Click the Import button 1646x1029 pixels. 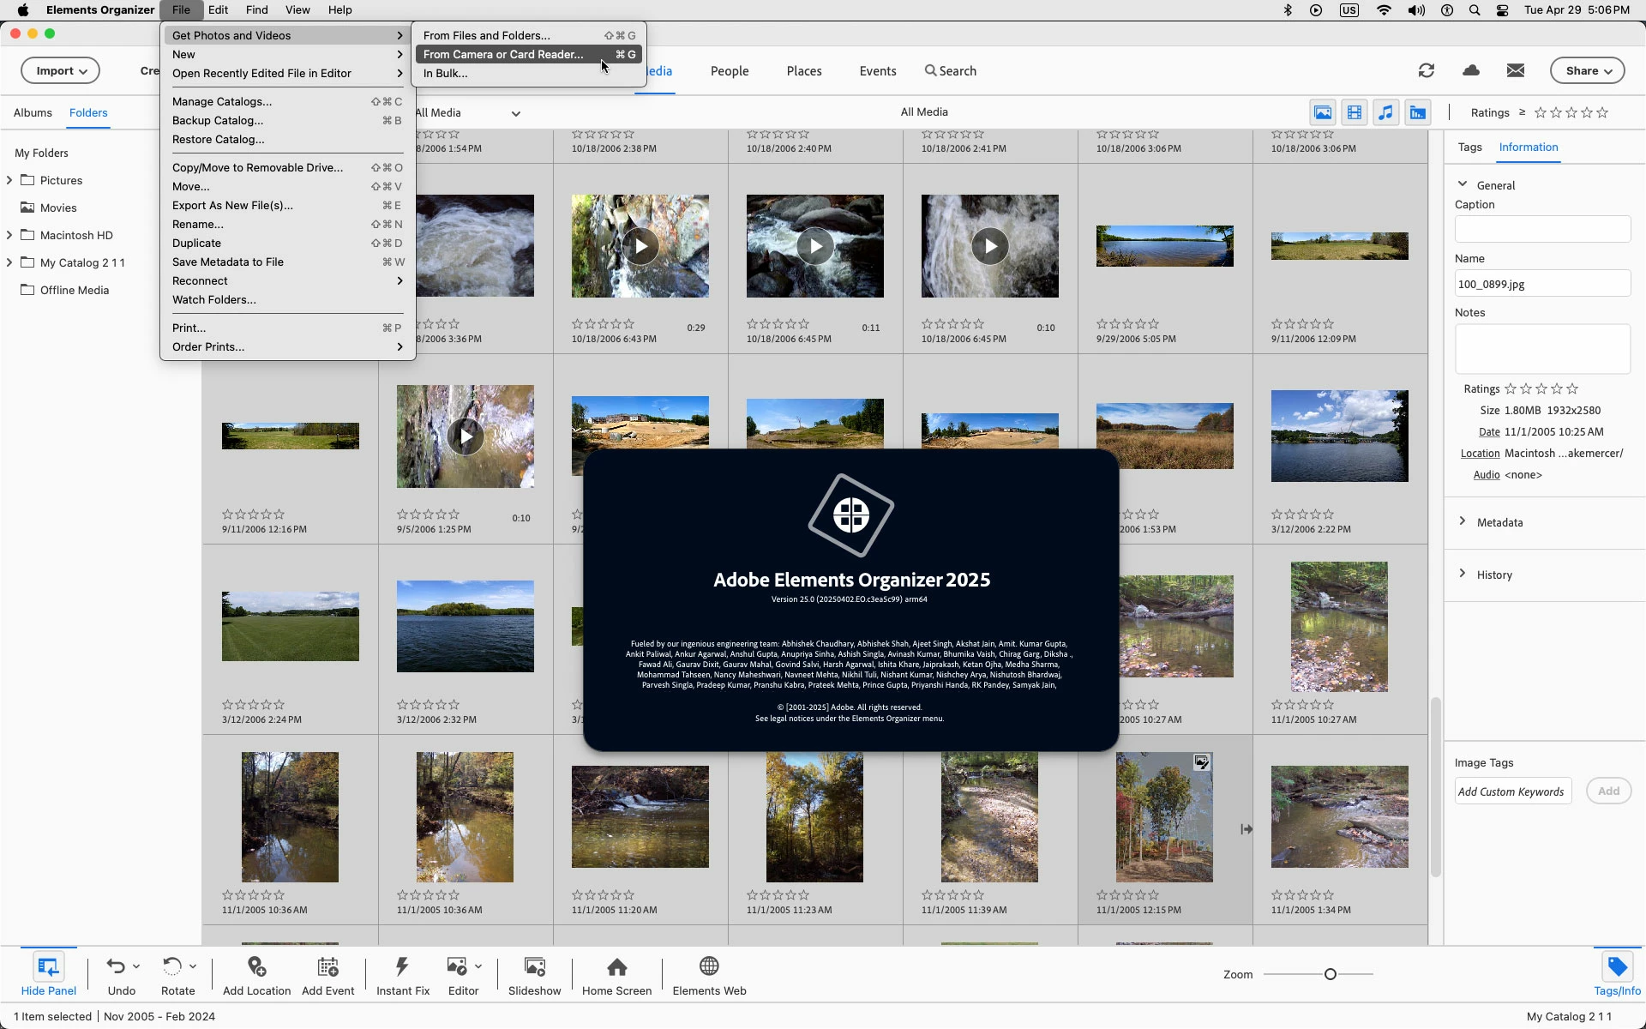click(x=60, y=71)
